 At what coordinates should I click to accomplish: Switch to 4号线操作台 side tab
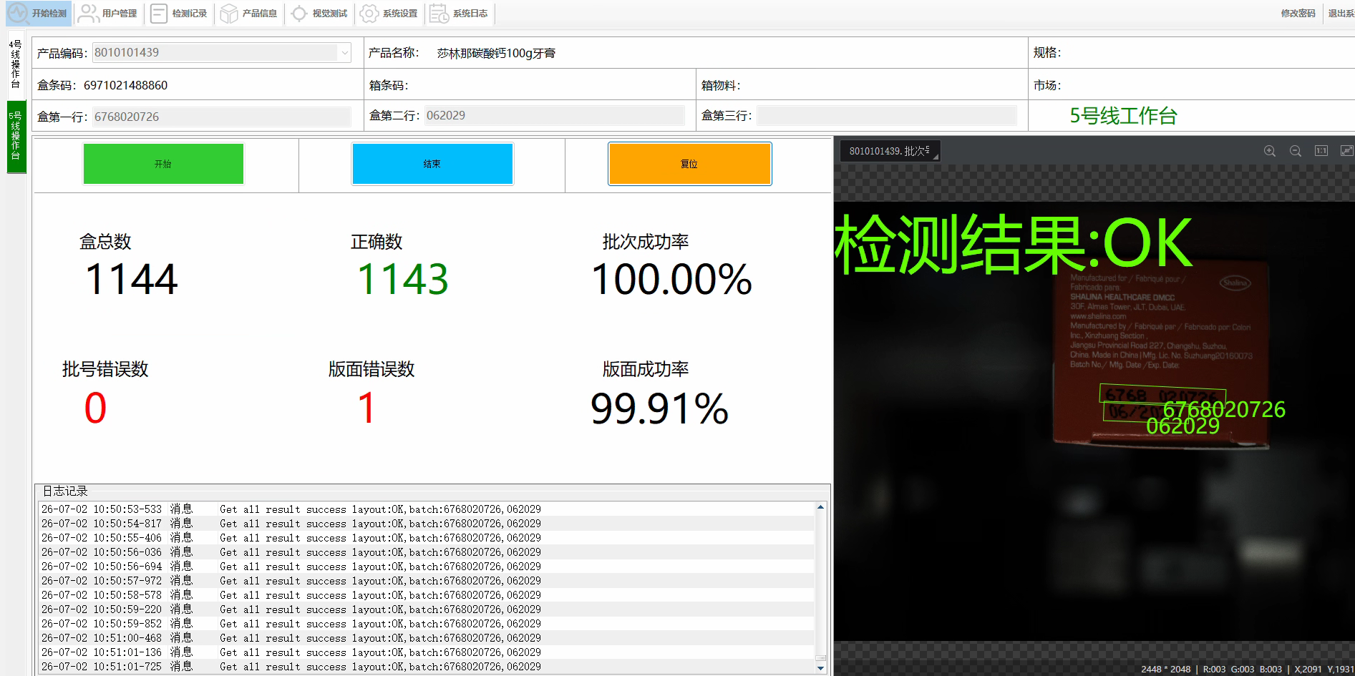pyautogui.click(x=16, y=64)
